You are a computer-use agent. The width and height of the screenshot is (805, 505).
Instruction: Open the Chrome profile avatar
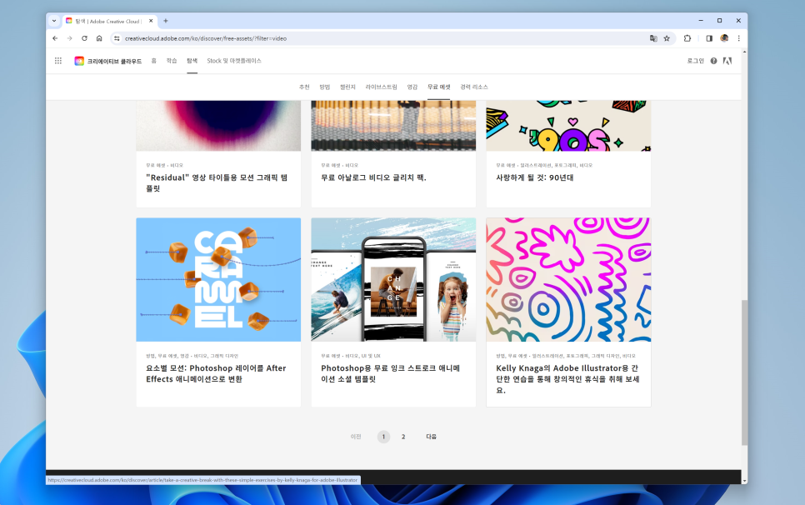click(724, 38)
